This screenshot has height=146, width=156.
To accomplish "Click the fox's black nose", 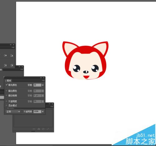I will click(x=86, y=72).
